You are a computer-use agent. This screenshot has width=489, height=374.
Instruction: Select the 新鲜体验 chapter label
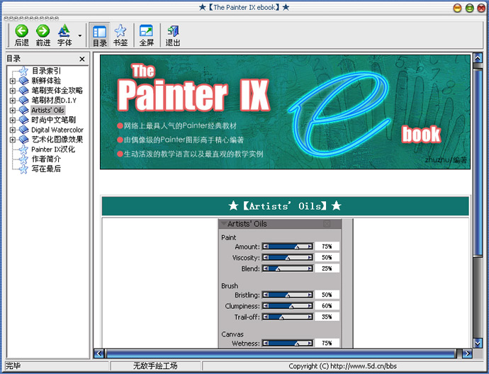point(46,81)
